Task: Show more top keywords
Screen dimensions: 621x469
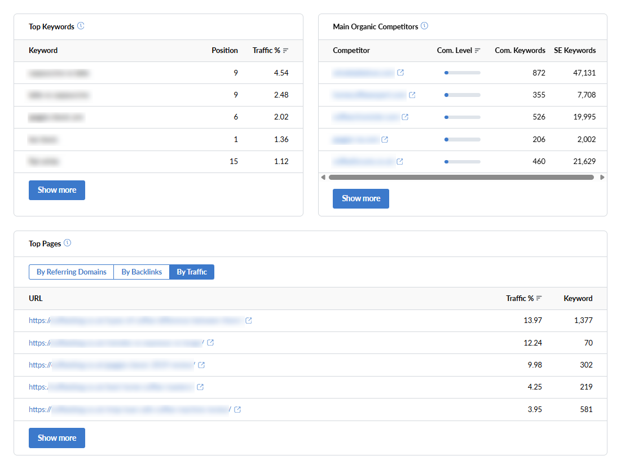Action: [x=57, y=190]
